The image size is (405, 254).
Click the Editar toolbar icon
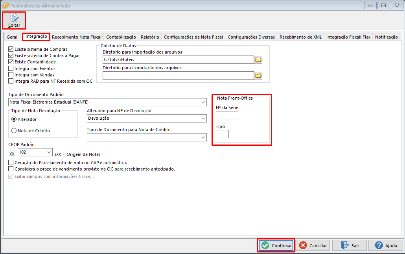(x=14, y=20)
